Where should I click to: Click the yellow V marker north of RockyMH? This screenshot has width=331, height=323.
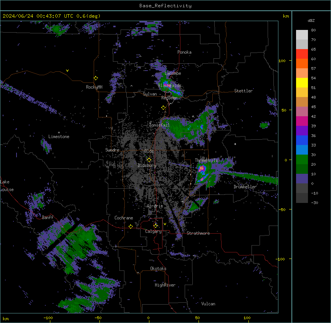(67, 71)
